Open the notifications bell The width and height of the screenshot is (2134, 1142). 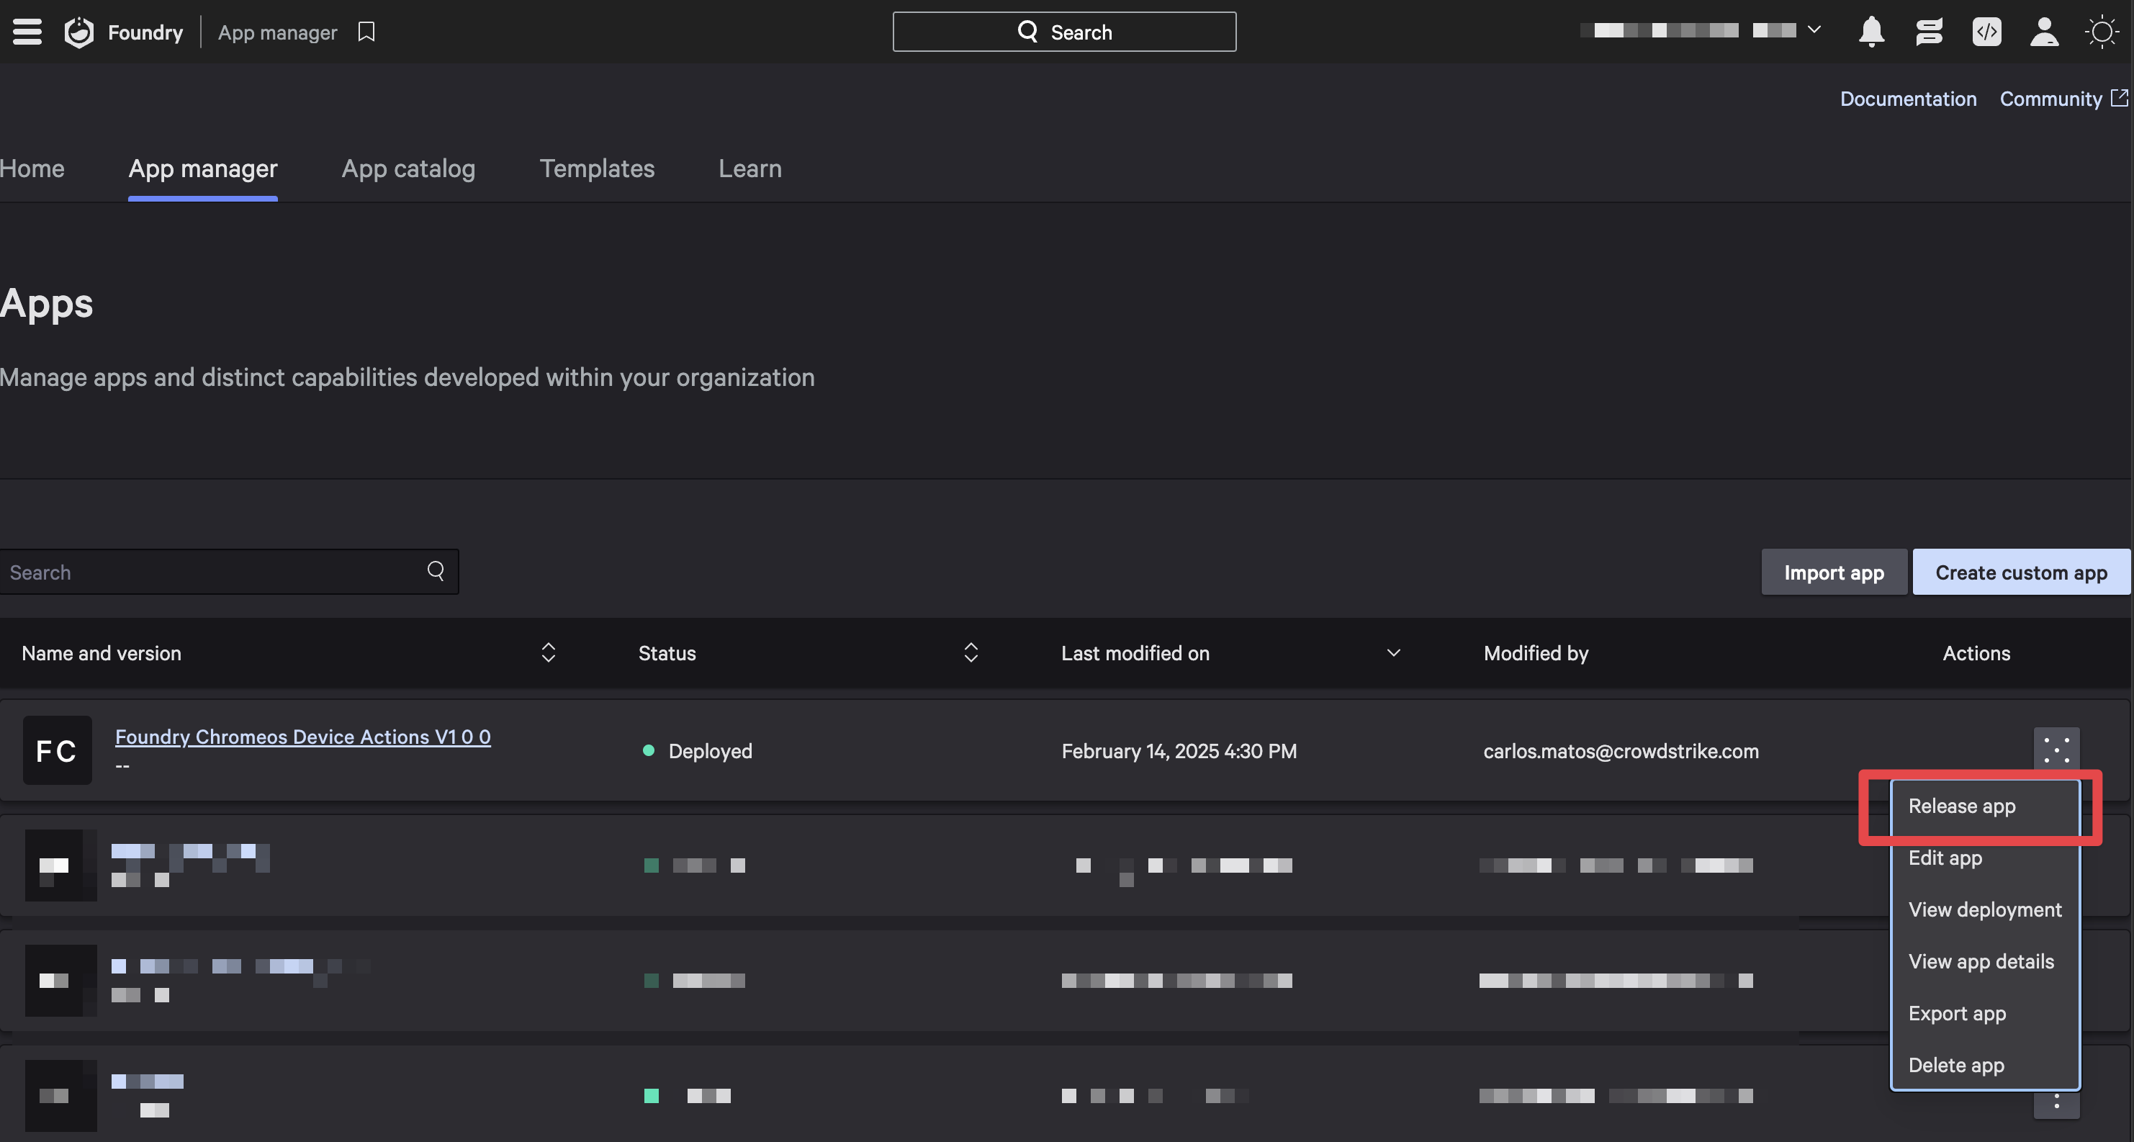click(1871, 32)
